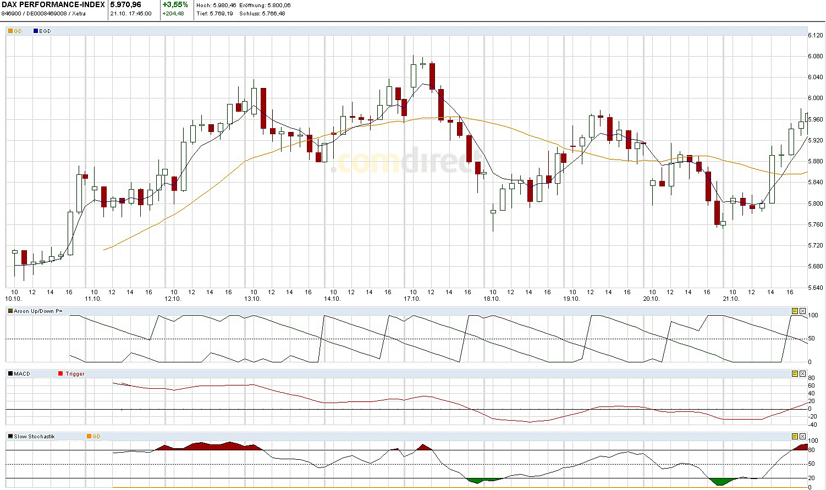Click the 6.080 price axis label
The image size is (826, 490).
tap(816, 56)
